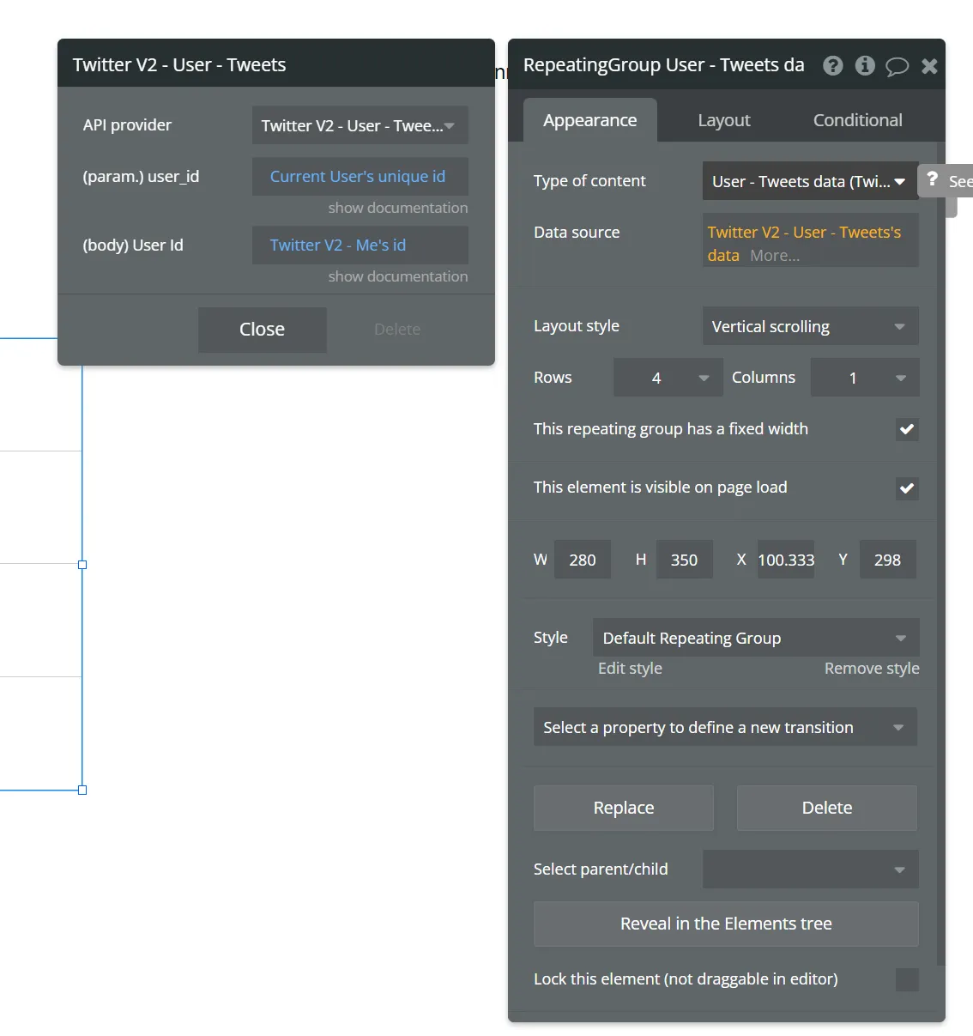
Task: Click 'More...' in Data source field
Action: [x=775, y=256]
